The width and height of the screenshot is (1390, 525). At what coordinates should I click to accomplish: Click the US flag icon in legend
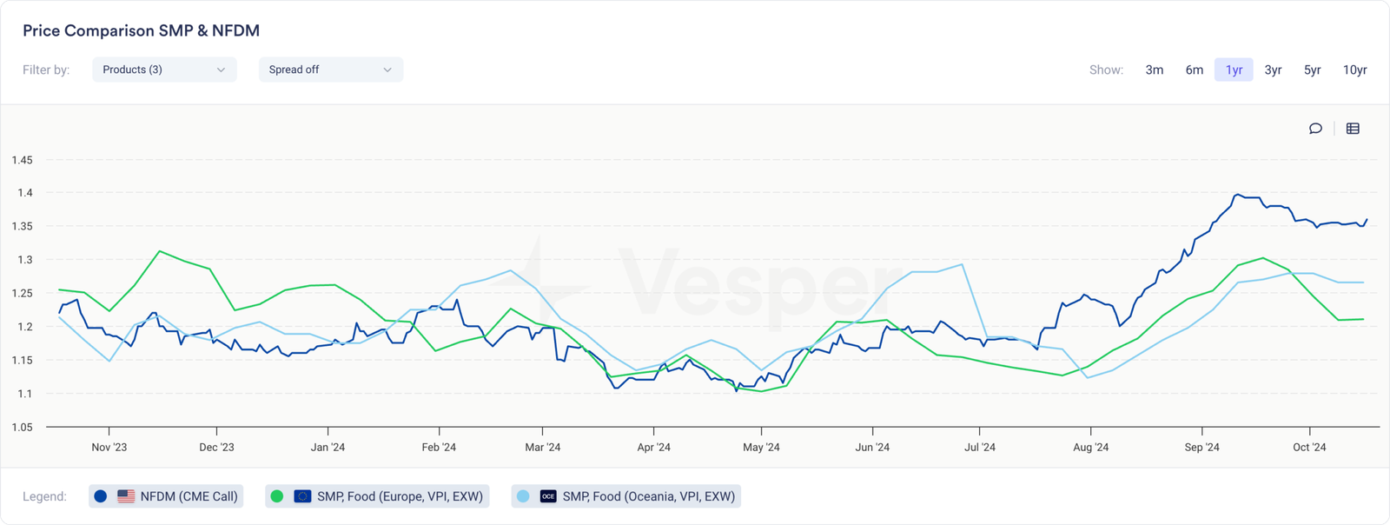[126, 496]
